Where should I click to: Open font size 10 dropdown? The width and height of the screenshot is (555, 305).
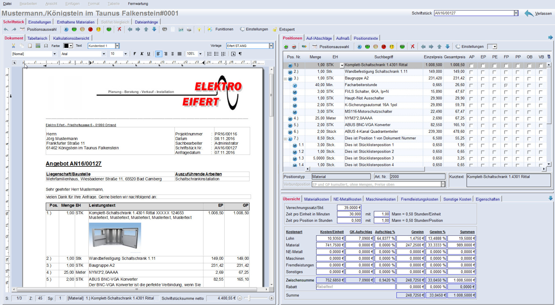point(125,54)
